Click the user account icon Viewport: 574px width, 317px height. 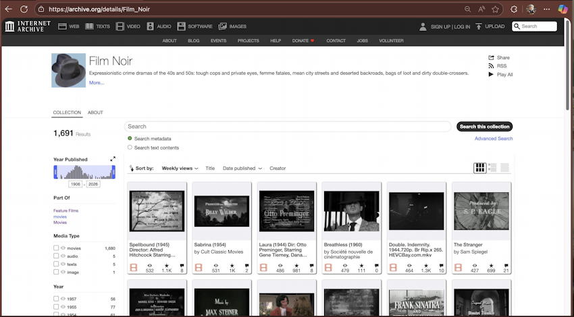click(423, 26)
